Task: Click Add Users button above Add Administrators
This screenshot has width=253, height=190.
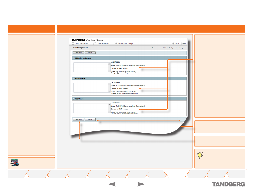Action: click(78, 53)
